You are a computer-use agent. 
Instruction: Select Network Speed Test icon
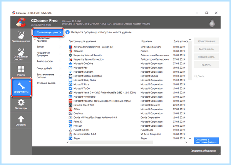(x=70, y=105)
